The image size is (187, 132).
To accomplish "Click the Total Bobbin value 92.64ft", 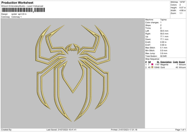I will [163, 56].
